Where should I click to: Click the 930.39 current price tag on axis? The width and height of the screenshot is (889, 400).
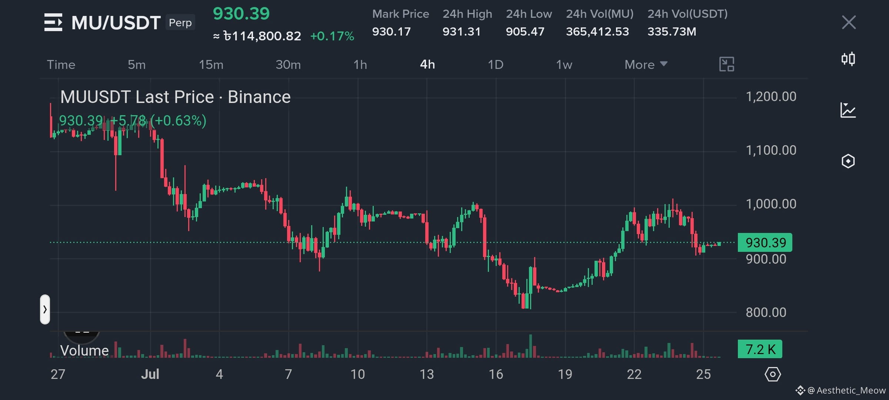click(765, 243)
